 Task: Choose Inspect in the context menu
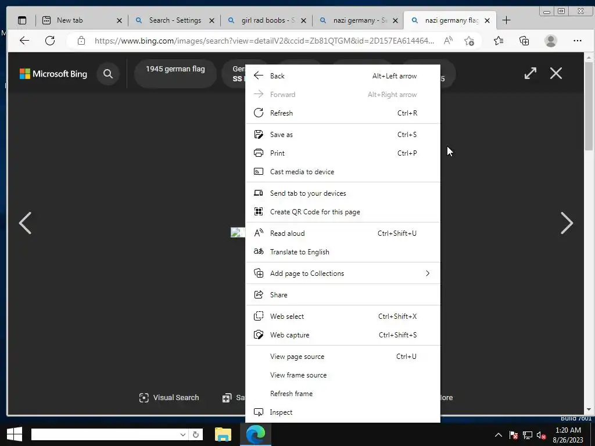coord(343,412)
